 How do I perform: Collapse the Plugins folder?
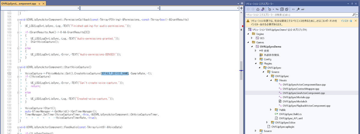[x=256, y=63]
